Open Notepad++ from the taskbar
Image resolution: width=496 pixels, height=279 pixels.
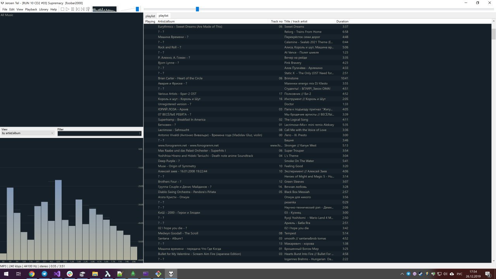[x=120, y=274]
